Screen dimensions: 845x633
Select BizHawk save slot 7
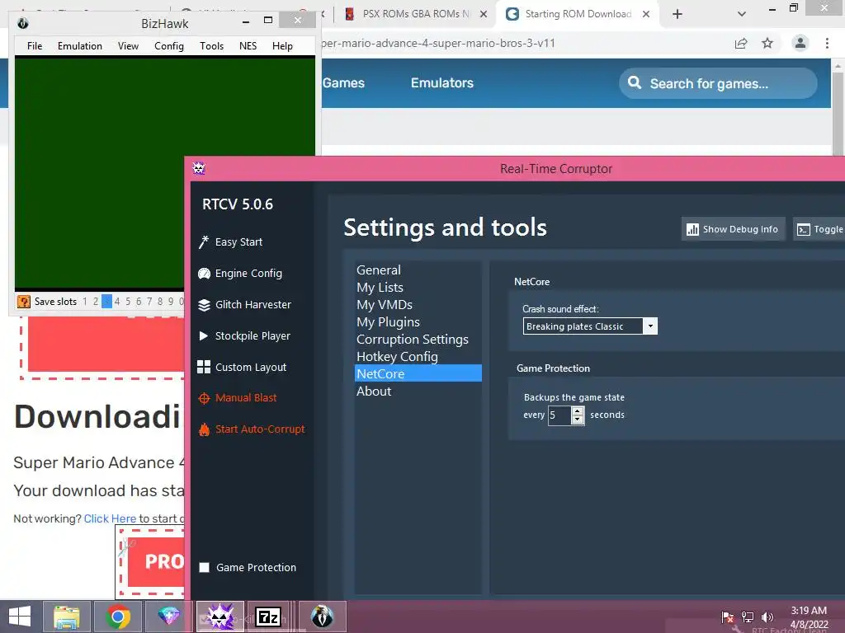tap(149, 302)
